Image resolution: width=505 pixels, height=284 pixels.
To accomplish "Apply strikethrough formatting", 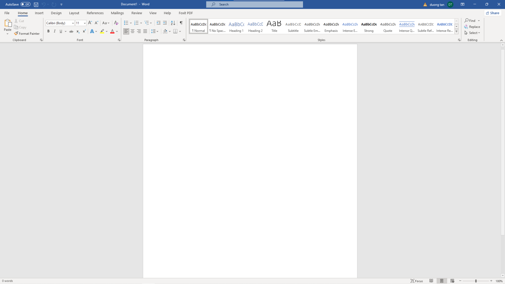I will (71, 31).
